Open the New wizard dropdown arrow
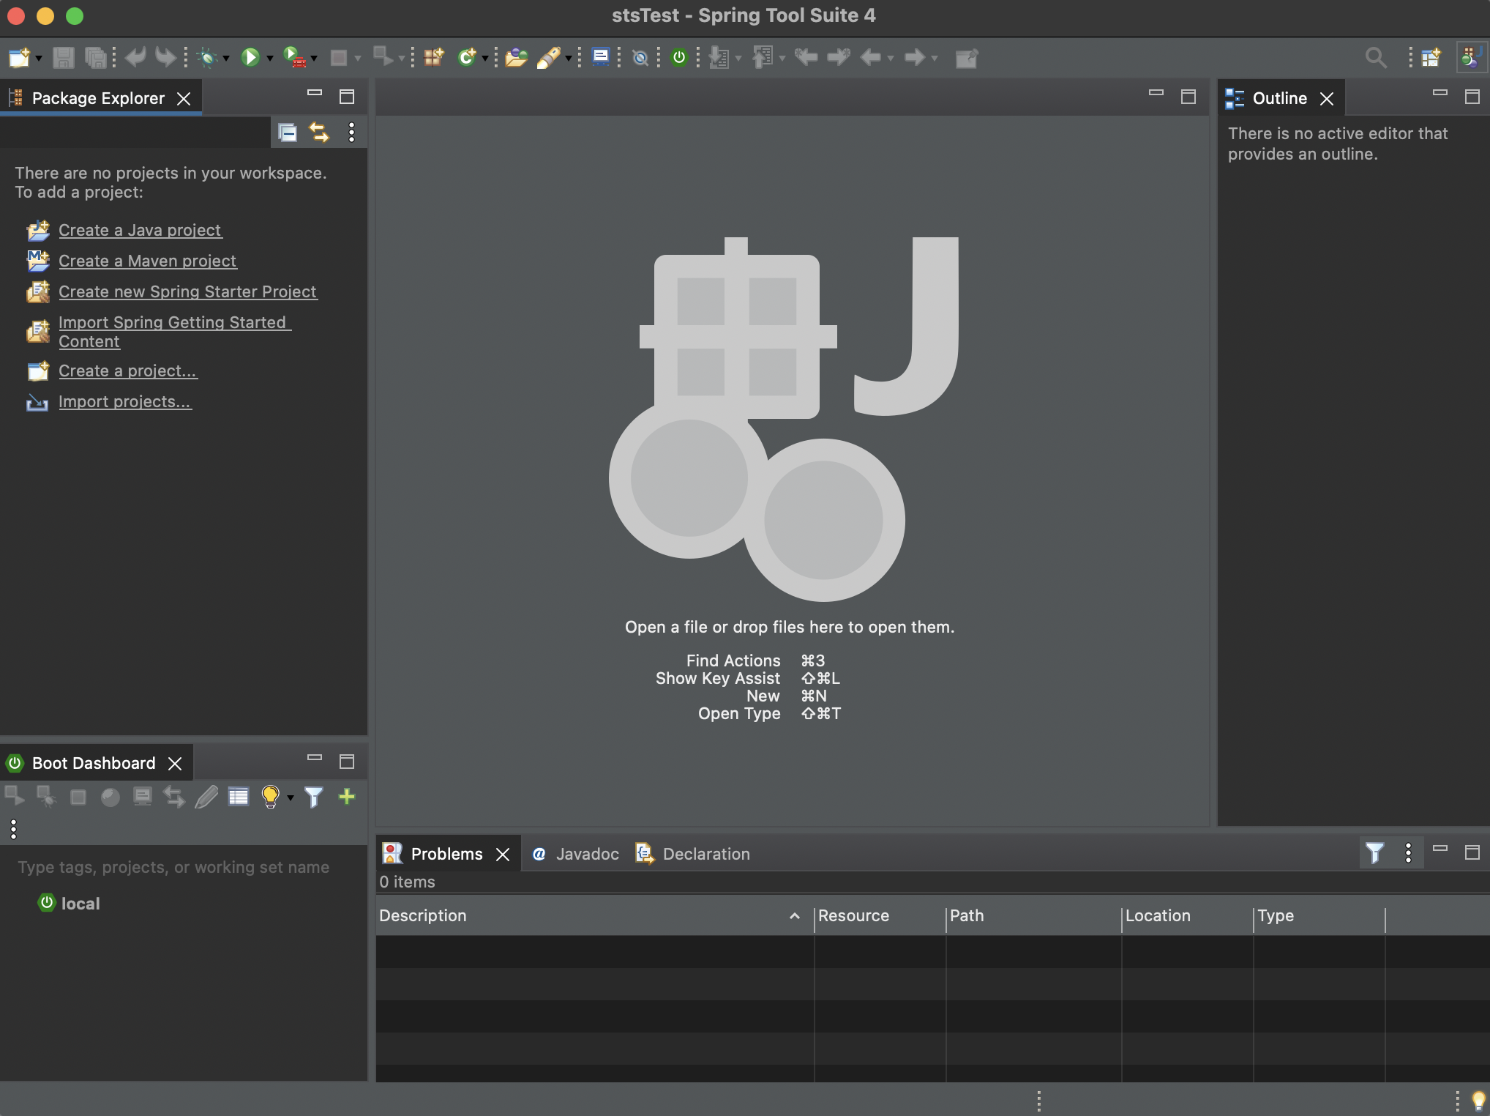The width and height of the screenshot is (1490, 1116). (x=39, y=59)
